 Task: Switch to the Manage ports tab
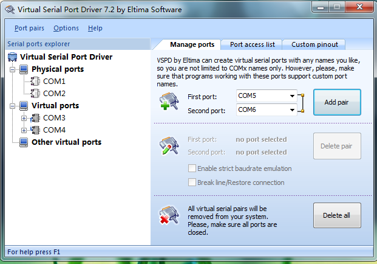click(x=192, y=44)
